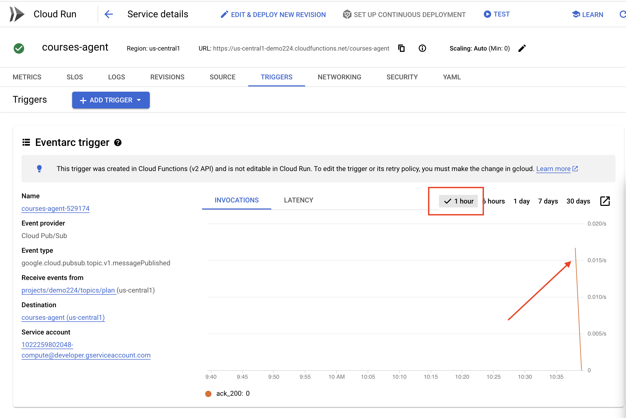Click the Test play button icon
This screenshot has height=418, width=626.
click(486, 14)
